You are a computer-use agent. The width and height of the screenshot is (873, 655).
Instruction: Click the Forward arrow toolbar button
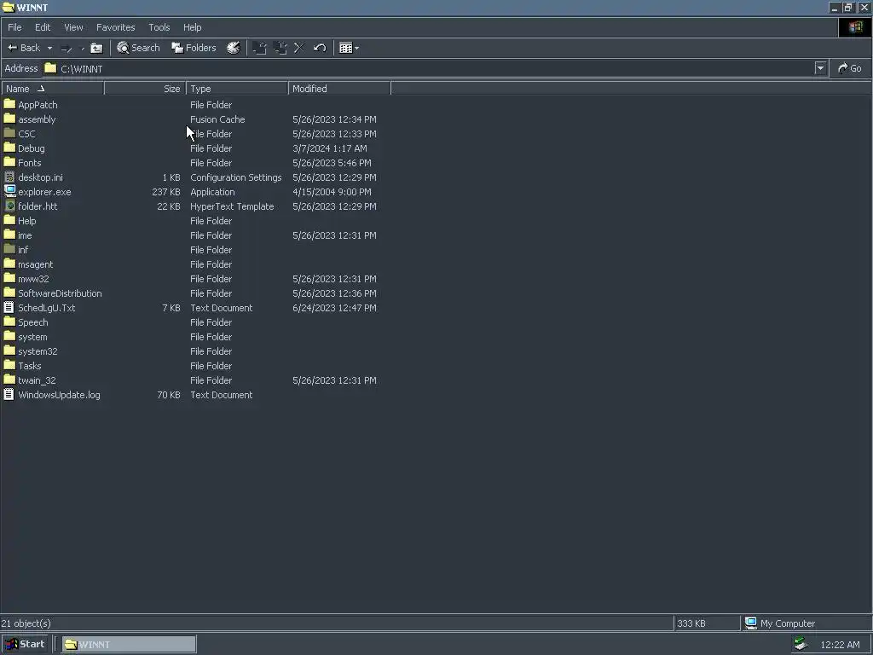click(66, 49)
